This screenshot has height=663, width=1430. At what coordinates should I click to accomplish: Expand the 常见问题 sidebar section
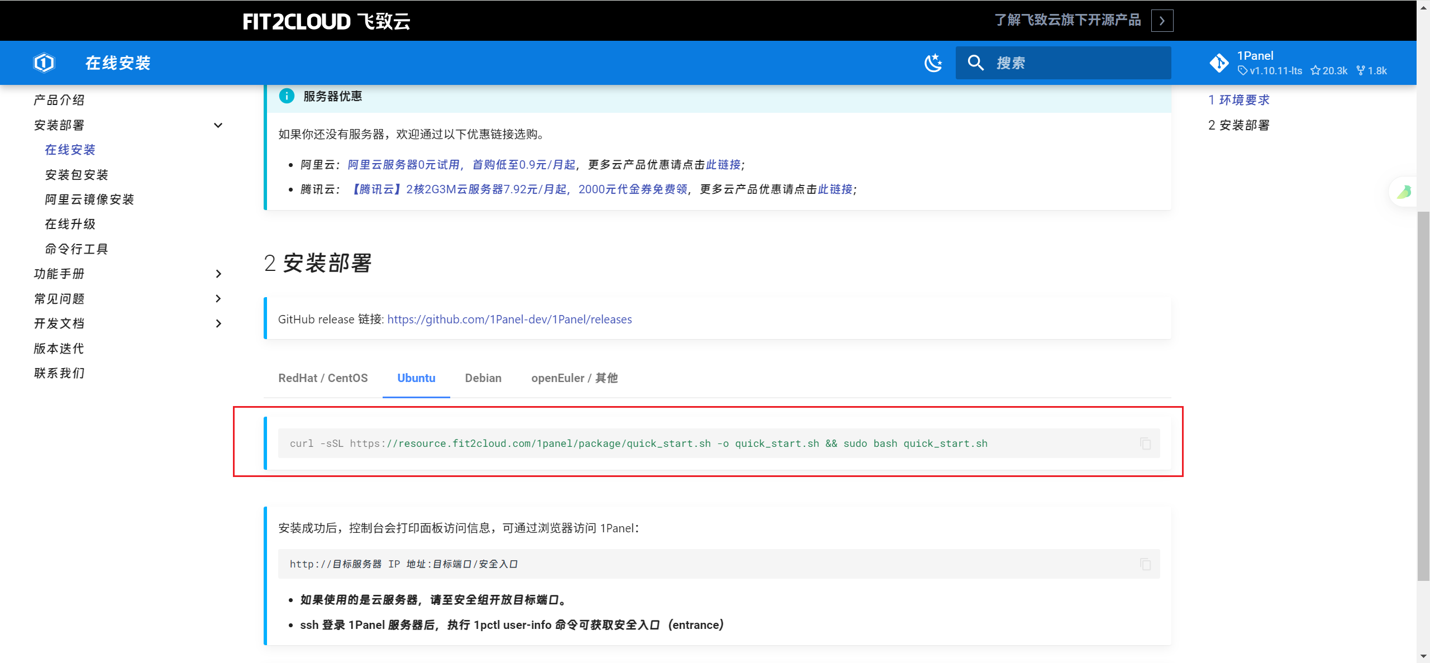point(218,299)
